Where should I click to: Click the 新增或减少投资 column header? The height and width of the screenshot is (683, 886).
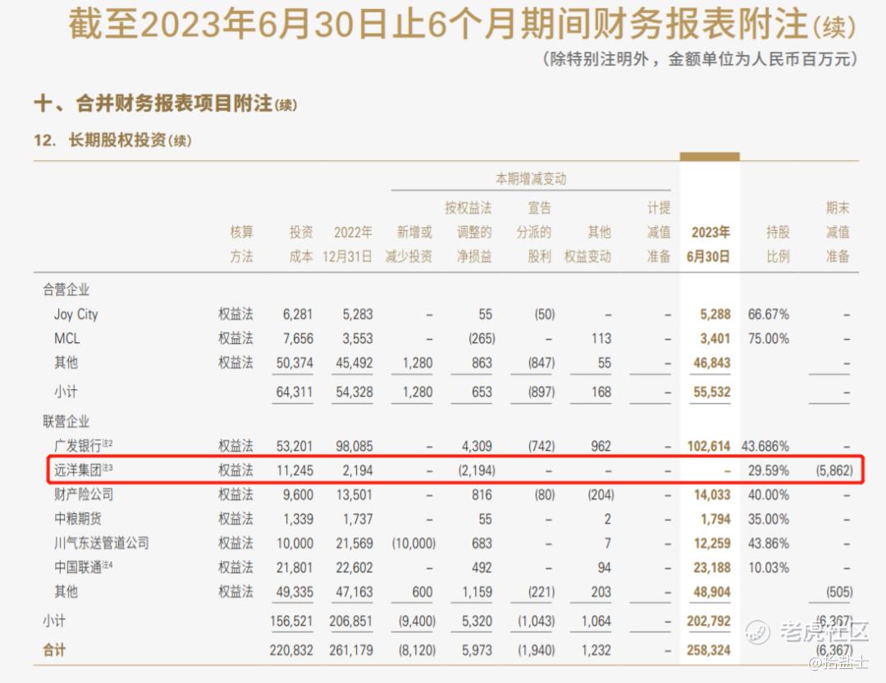pos(409,244)
